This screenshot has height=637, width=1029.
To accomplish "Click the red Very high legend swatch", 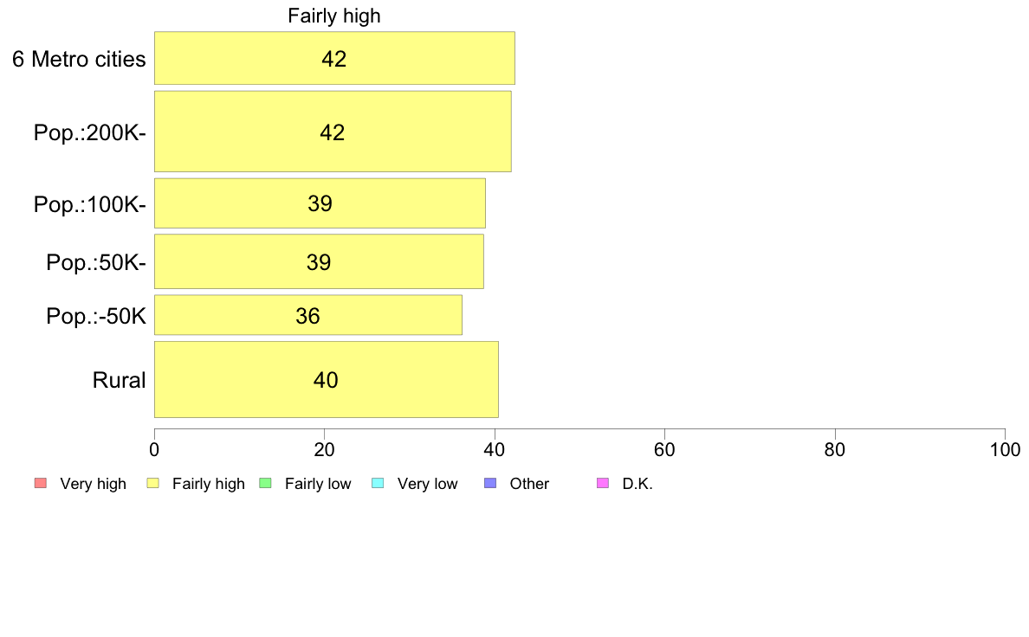I will pyautogui.click(x=40, y=484).
